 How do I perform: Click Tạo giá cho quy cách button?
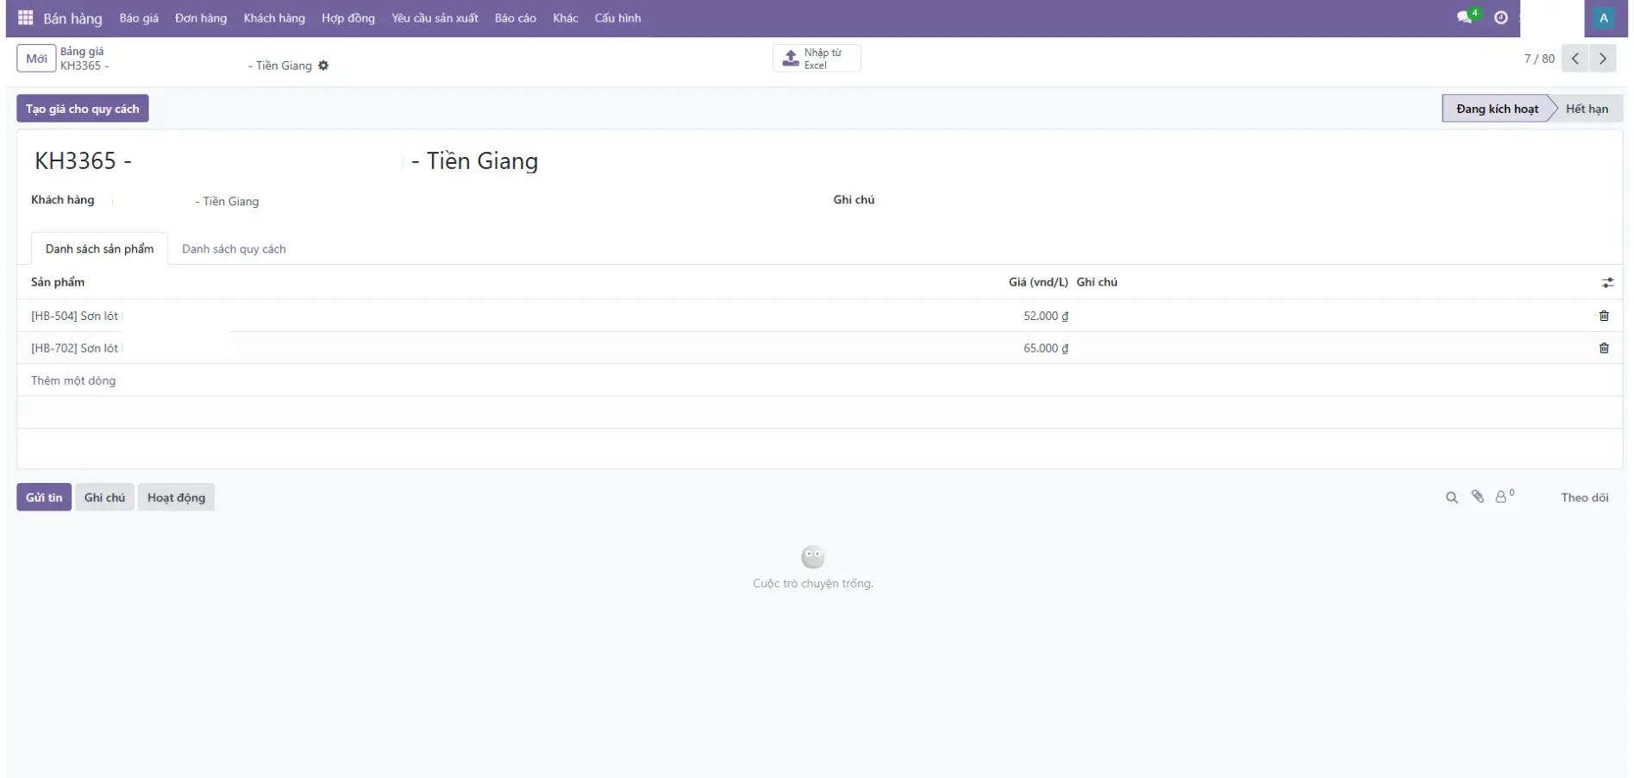click(83, 109)
